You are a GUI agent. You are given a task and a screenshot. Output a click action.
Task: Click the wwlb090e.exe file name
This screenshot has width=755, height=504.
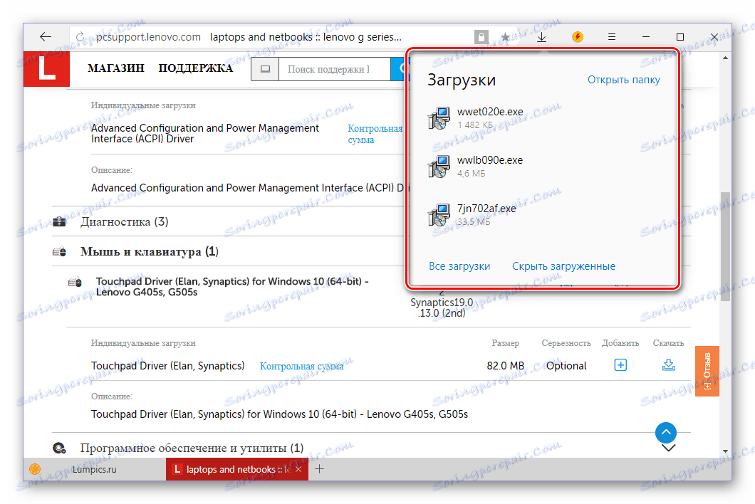(490, 160)
